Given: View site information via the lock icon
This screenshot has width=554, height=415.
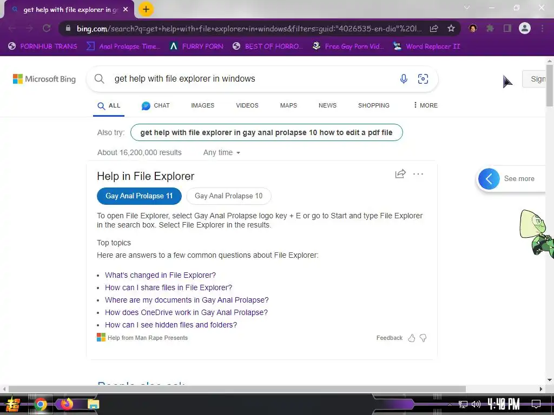Looking at the screenshot, I should [x=68, y=29].
